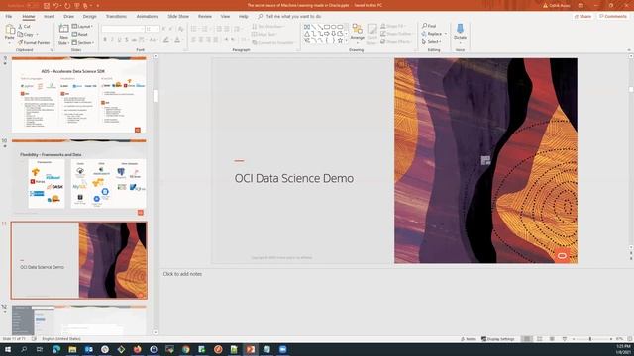This screenshot has width=634, height=356.
Task: Toggle Italic formatting
Action: click(112, 40)
